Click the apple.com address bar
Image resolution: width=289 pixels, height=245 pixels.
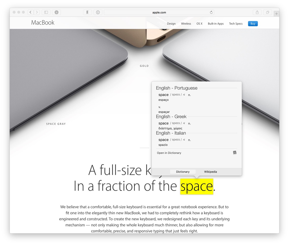coord(159,12)
